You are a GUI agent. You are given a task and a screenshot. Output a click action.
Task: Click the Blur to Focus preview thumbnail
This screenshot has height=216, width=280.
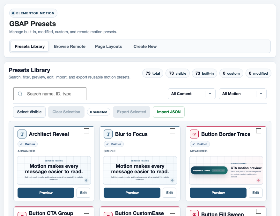point(140,170)
